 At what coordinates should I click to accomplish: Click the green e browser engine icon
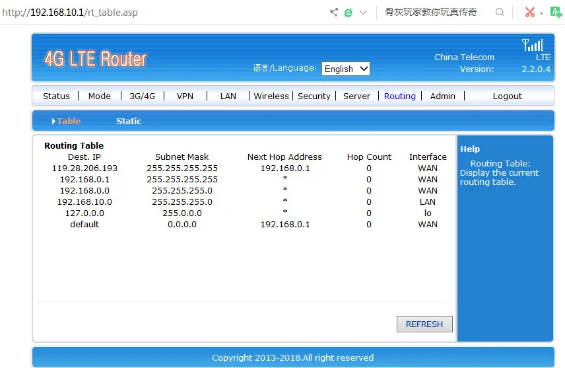click(348, 13)
